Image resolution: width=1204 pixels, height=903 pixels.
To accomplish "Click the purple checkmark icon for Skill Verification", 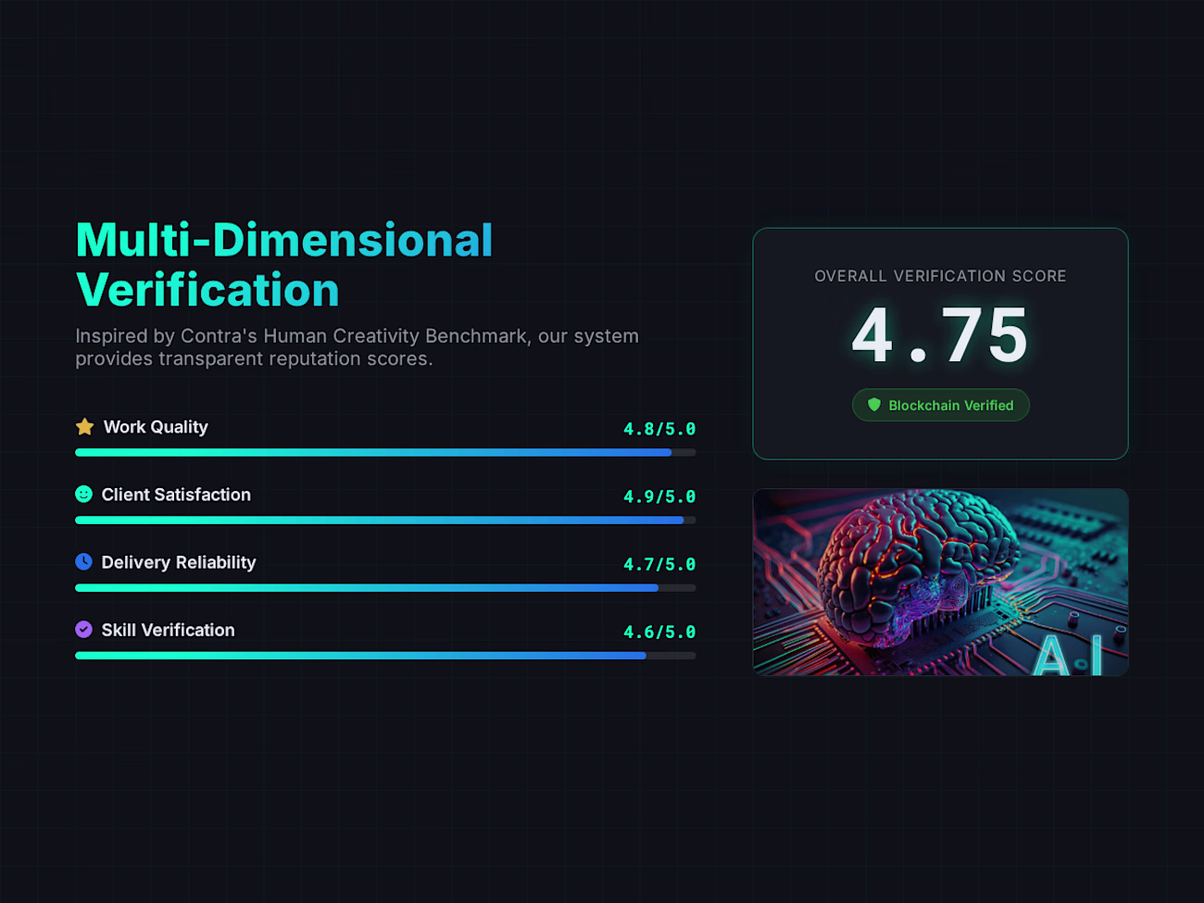I will coord(84,630).
